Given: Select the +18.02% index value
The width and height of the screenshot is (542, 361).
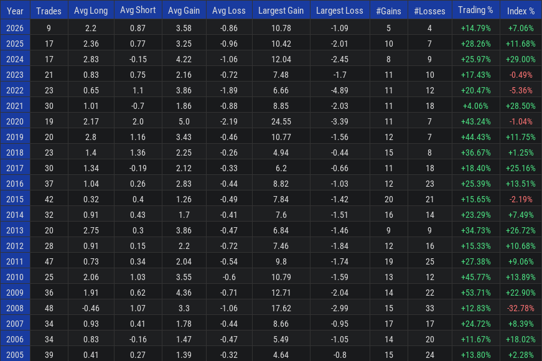Looking at the screenshot, I should click(x=521, y=339).
